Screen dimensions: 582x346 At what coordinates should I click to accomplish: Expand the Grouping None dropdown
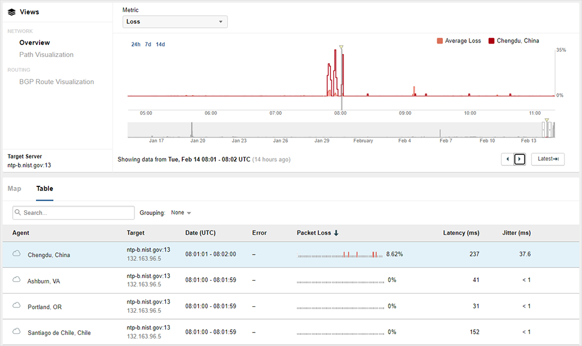(181, 213)
